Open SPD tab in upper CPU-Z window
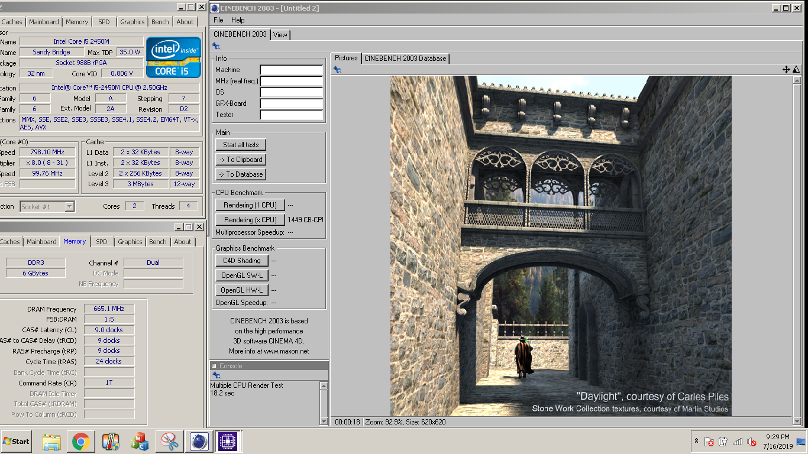This screenshot has width=808, height=454. tap(104, 22)
